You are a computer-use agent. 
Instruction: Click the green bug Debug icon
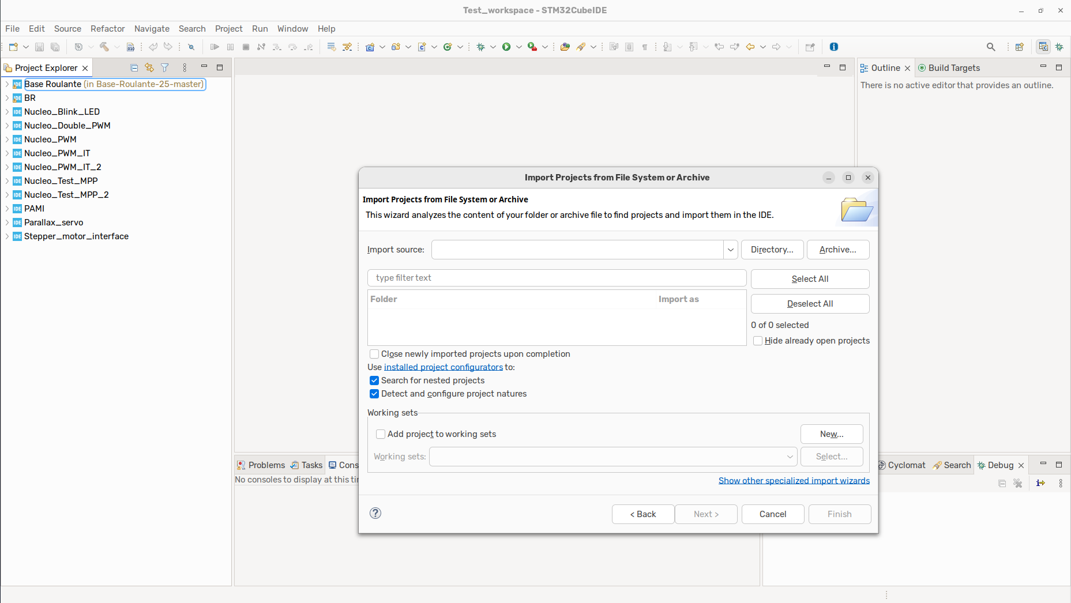[x=480, y=47]
